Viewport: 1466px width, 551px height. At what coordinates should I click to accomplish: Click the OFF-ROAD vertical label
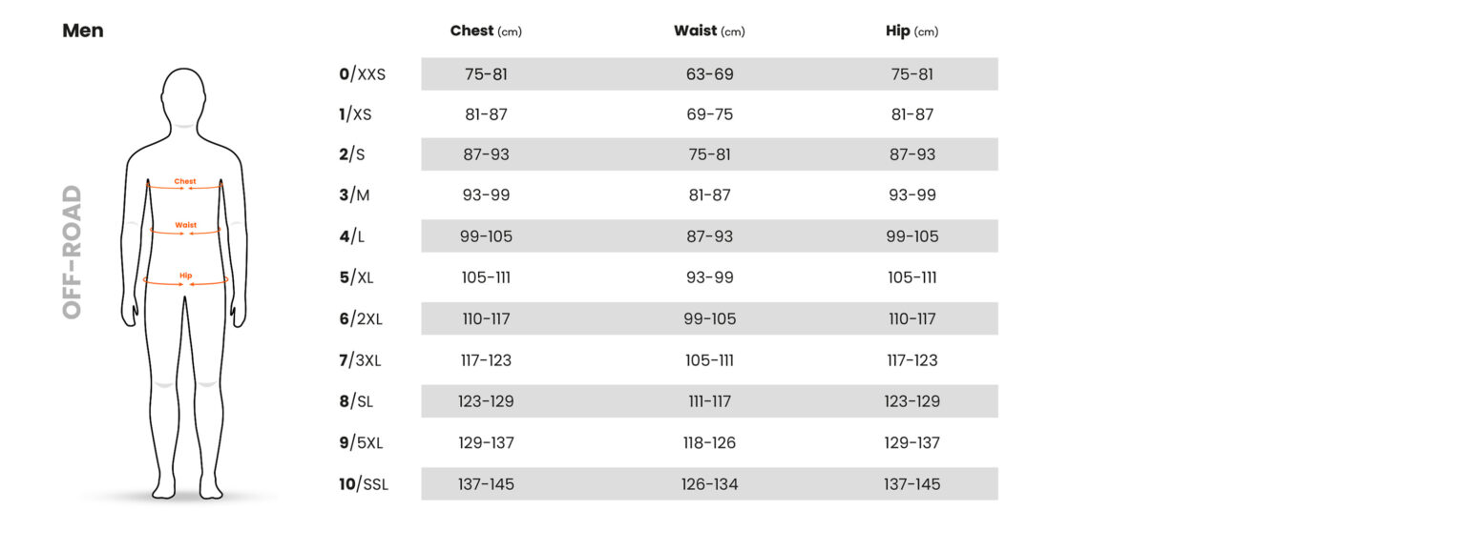point(73,253)
